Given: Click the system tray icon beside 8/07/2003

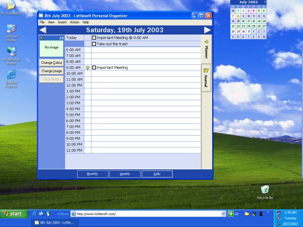Looking at the screenshot, I should (278, 224).
